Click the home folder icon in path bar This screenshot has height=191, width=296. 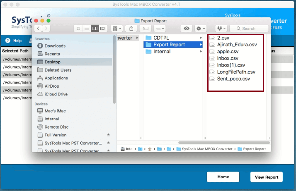pyautogui.click(x=150, y=149)
